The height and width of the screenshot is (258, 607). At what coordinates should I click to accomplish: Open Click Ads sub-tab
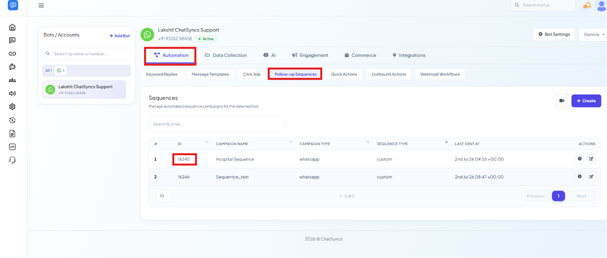click(x=252, y=74)
